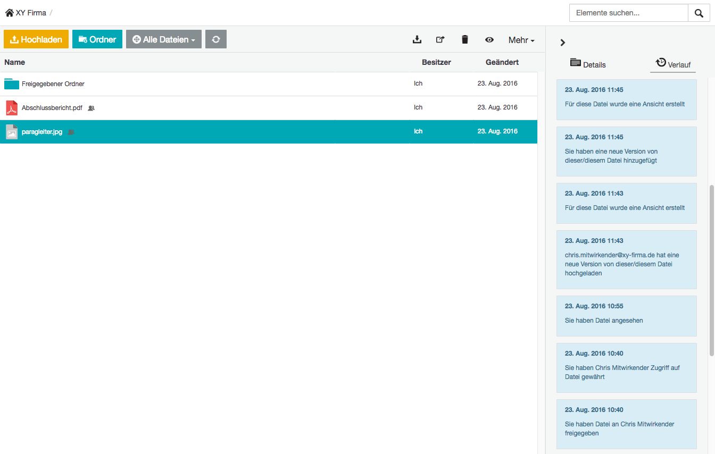Focus the Elemente suchen search field
Viewport: 715px width, 454px height.
(629, 13)
